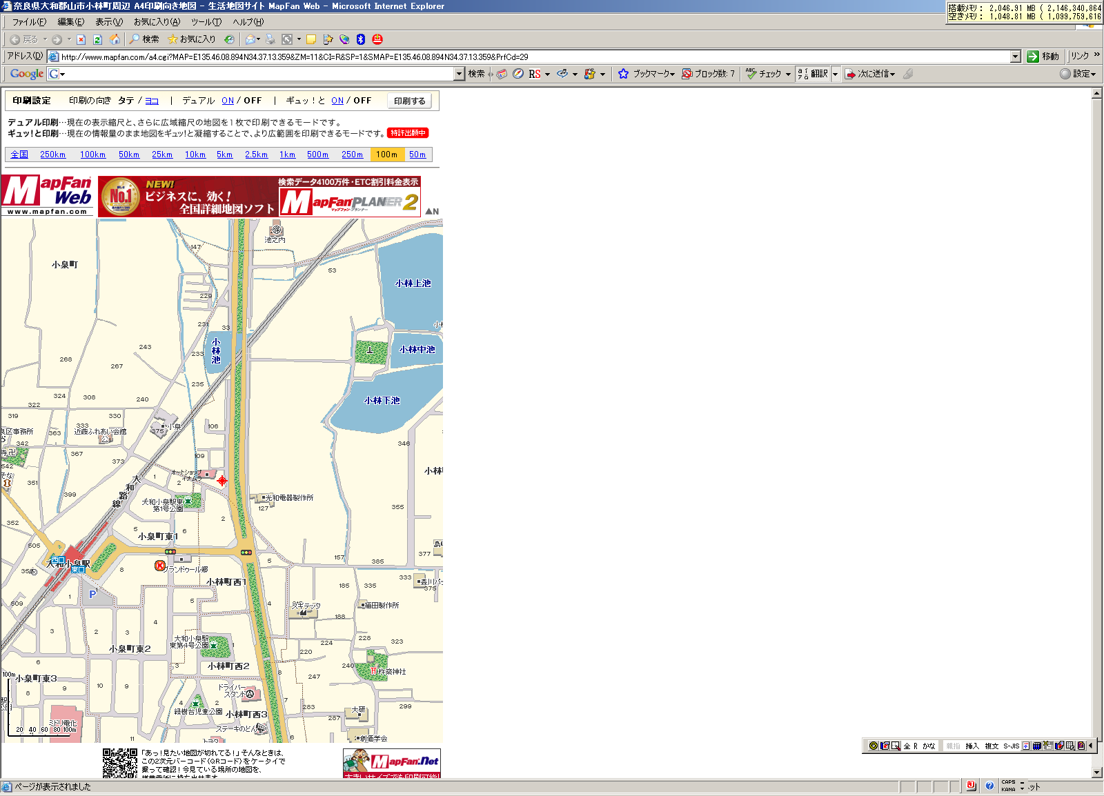1104x796 pixels.
Task: Run spell check (チェック) button
Action: pos(764,74)
